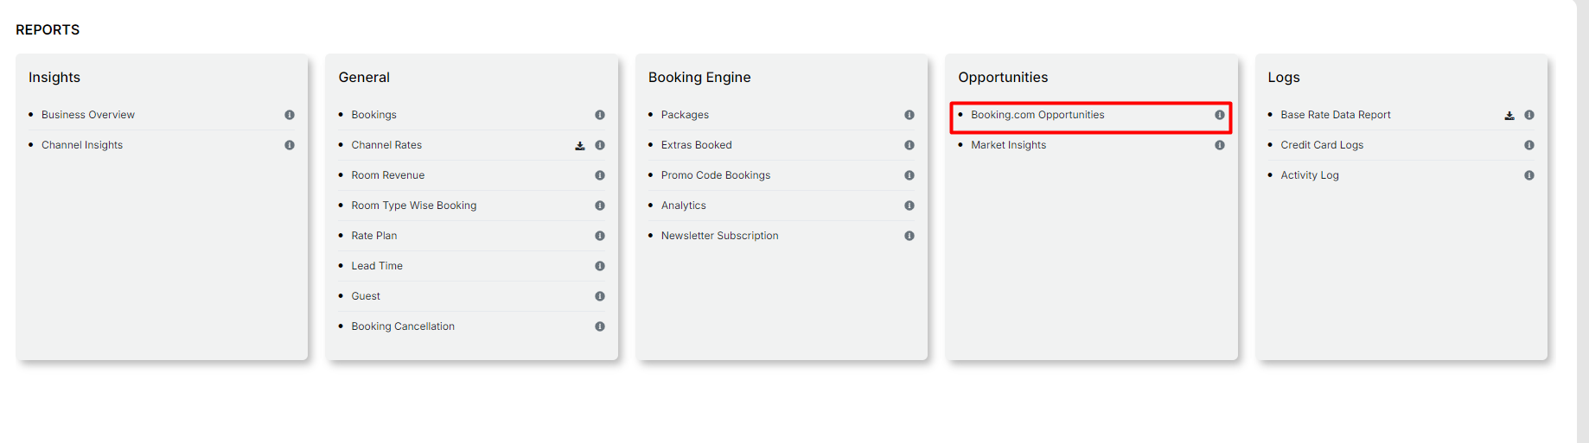
Task: Click info icon next to Packages
Action: coord(909,115)
